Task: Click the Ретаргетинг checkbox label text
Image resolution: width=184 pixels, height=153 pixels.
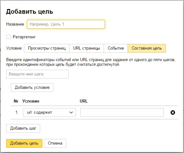Action: [x=24, y=37]
